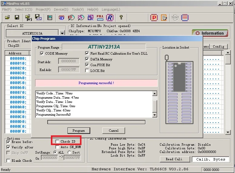235x173 pixels.
Task: Read chip ID with the ID icon
Action: [x=61, y=18]
